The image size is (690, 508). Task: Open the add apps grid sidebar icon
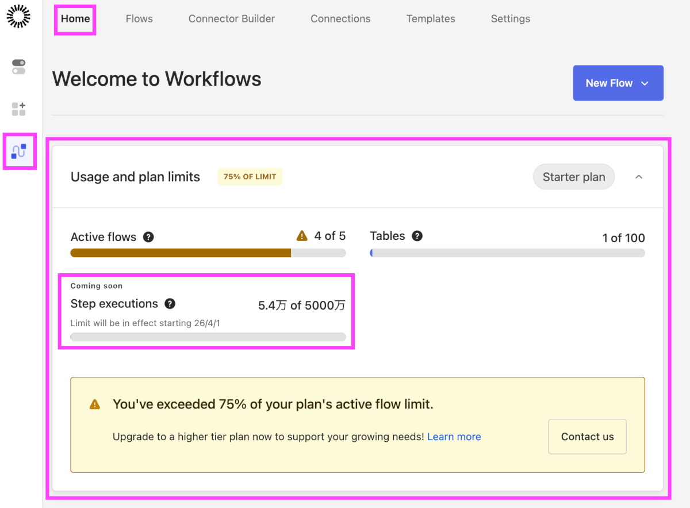pyautogui.click(x=19, y=109)
